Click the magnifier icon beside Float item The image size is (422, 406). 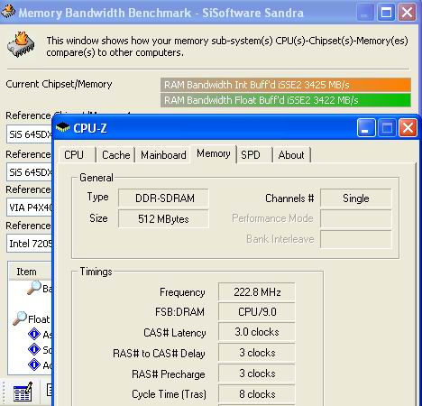tap(20, 318)
